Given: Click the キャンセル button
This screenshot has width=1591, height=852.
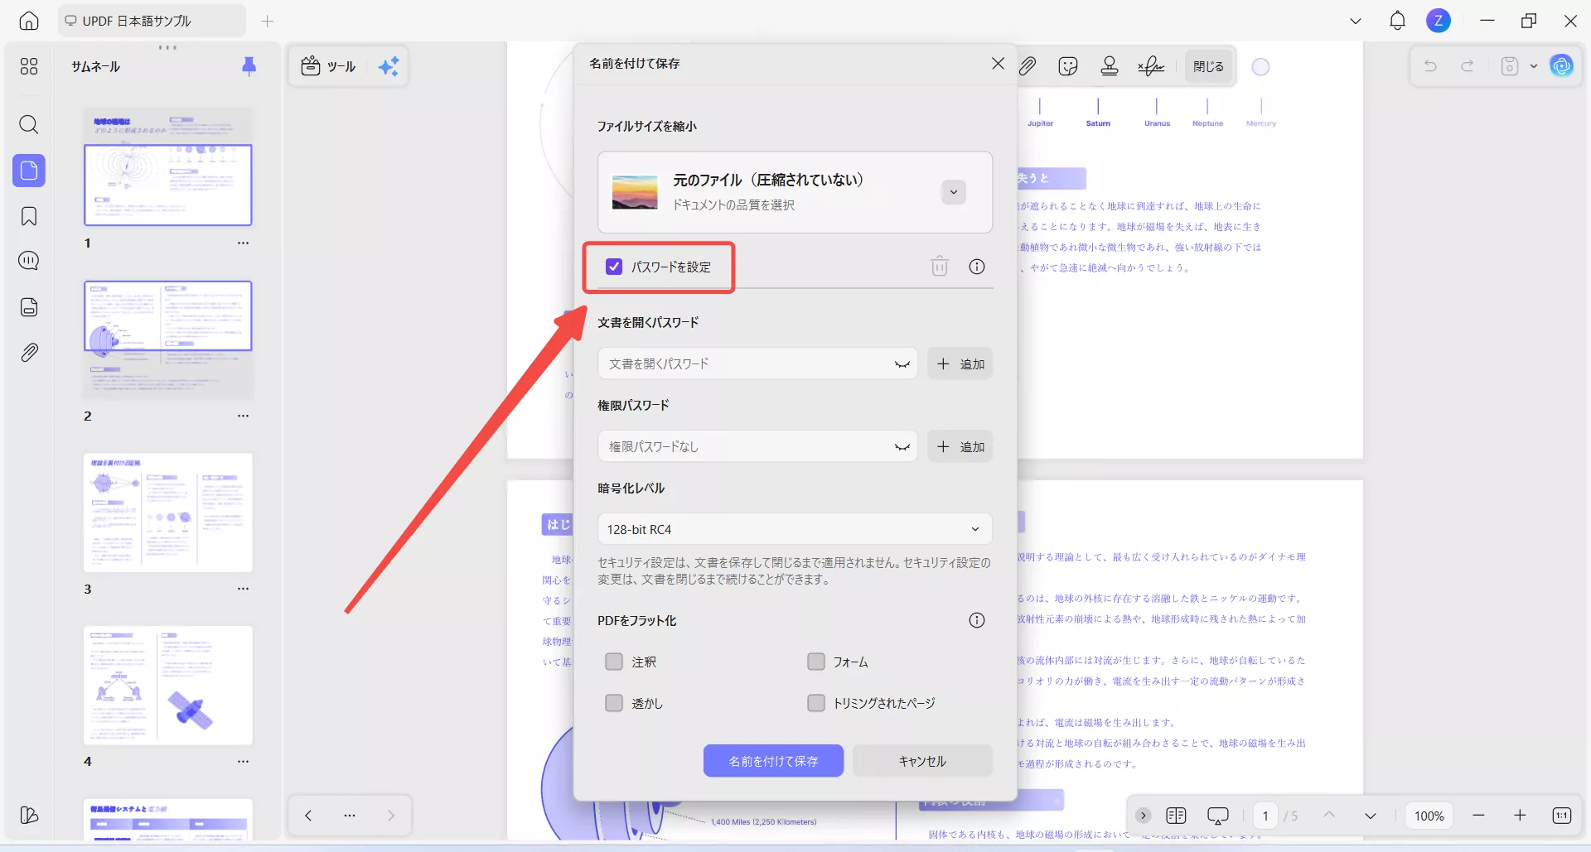Looking at the screenshot, I should click(922, 760).
